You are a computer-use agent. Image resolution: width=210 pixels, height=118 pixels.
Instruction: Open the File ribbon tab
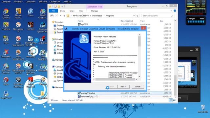[x=53, y=11]
